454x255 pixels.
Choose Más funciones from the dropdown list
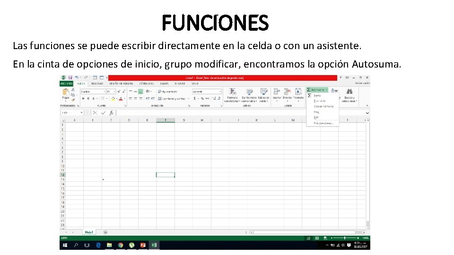pos(322,123)
